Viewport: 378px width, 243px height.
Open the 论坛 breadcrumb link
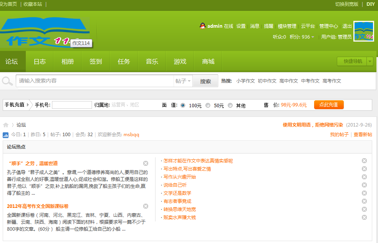coord(21,125)
